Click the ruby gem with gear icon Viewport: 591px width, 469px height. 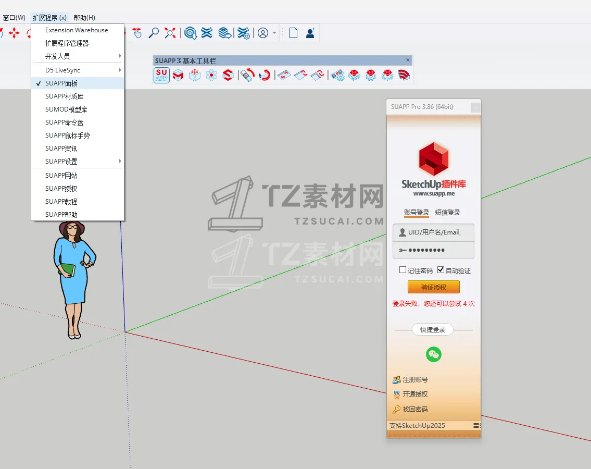[x=371, y=75]
